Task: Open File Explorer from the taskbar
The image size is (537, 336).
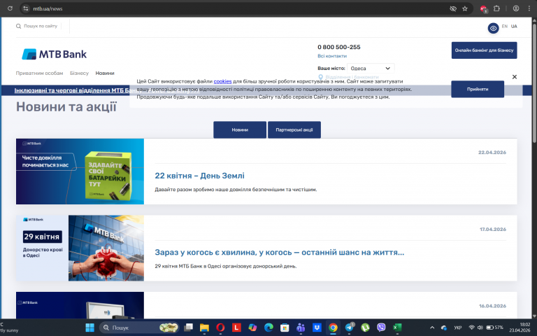Action: (204, 328)
